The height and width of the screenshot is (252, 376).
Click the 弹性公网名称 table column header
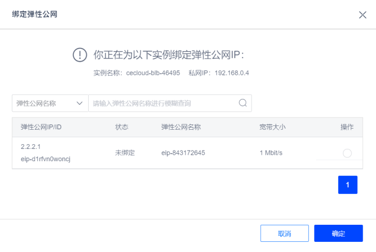coord(181,127)
